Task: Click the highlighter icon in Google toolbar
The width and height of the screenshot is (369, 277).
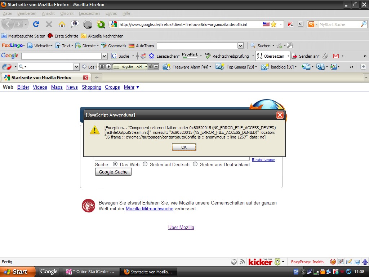Action: 325,56
